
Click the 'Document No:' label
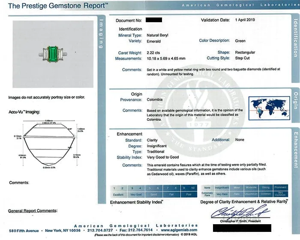click(x=129, y=20)
